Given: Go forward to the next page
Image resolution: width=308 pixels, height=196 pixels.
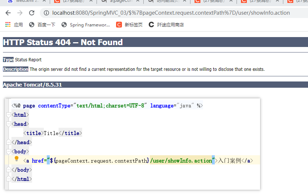Looking at the screenshot, I should [20, 13].
